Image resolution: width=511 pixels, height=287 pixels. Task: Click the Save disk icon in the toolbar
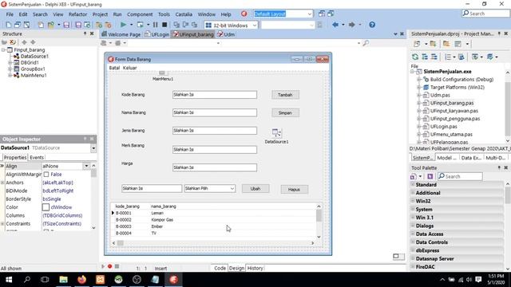66,25
